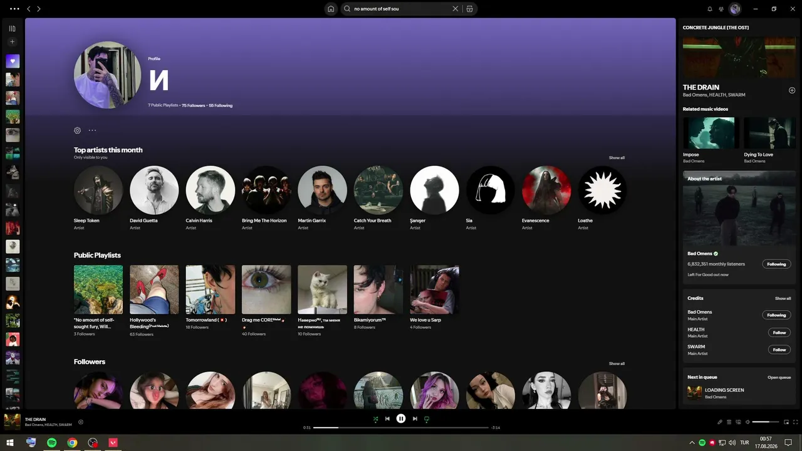Show all credits
Image resolution: width=802 pixels, height=451 pixels.
click(x=783, y=298)
